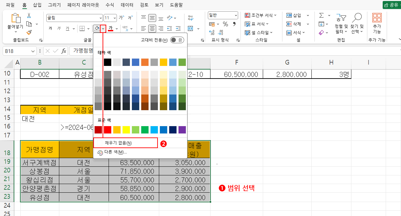Switch to the 수식 ribbon tab
The height and width of the screenshot is (216, 401).
click(109, 5)
